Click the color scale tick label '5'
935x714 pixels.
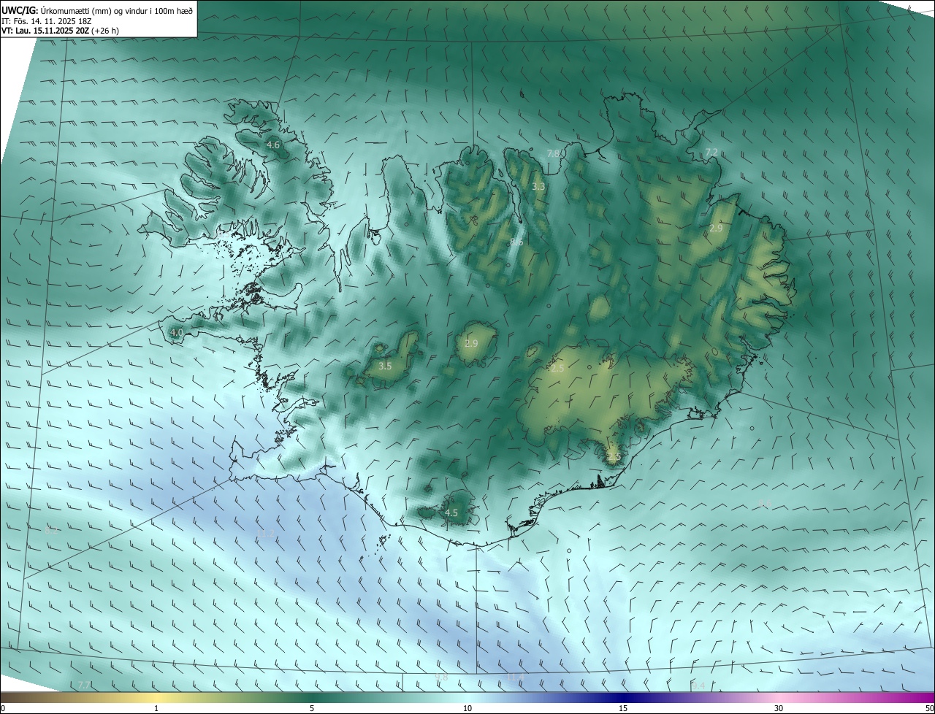click(312, 708)
